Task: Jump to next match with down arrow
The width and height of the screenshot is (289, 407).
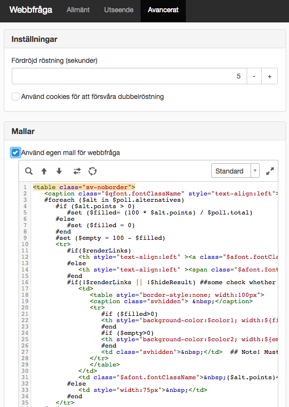Action: point(59,171)
